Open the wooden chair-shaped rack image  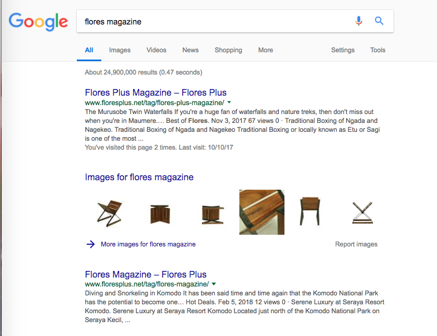click(x=309, y=212)
